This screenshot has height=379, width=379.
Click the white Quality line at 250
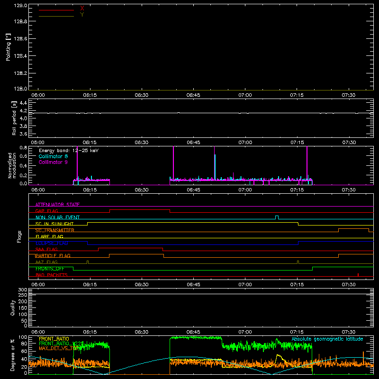201,294
